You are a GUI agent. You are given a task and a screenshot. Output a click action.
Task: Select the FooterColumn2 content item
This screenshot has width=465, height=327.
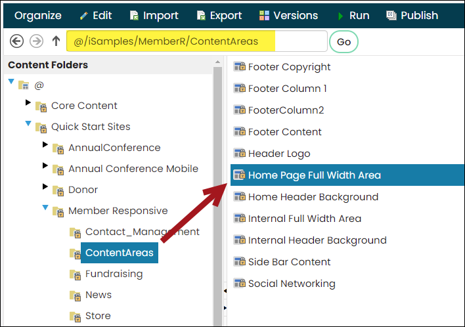tap(286, 110)
